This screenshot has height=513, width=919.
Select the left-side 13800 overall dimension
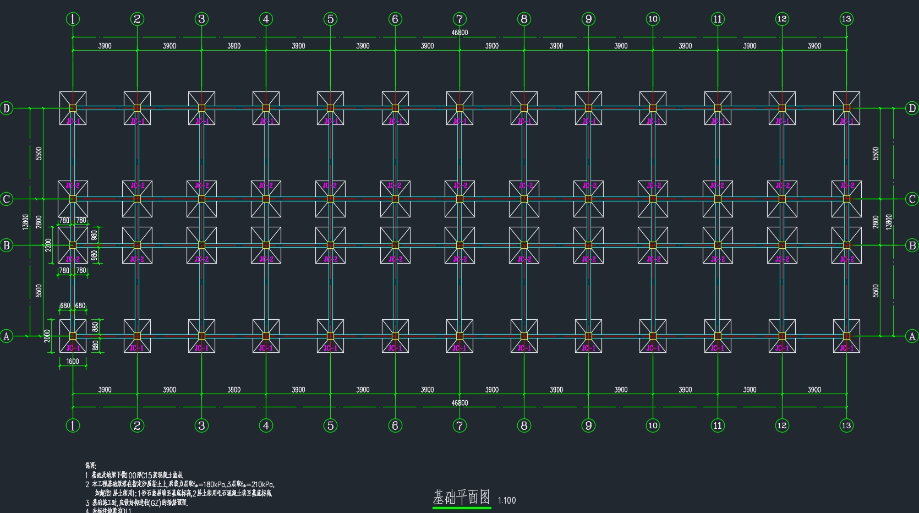tap(25, 222)
